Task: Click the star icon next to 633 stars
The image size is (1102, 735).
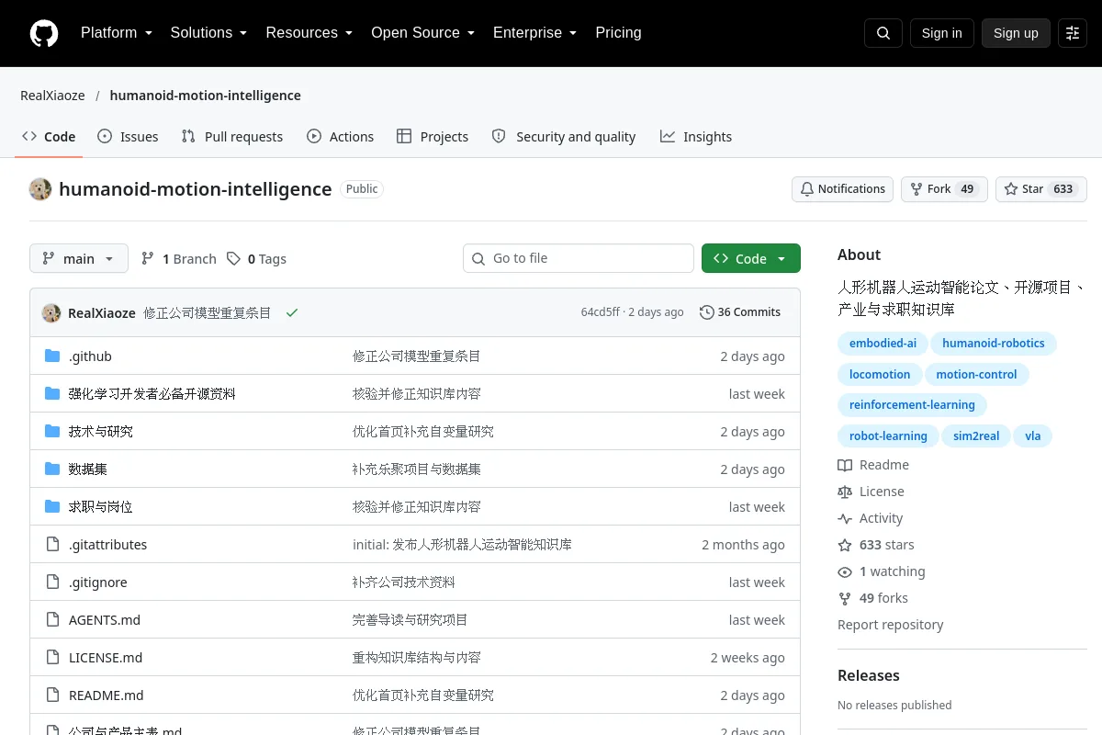Action: (x=845, y=545)
